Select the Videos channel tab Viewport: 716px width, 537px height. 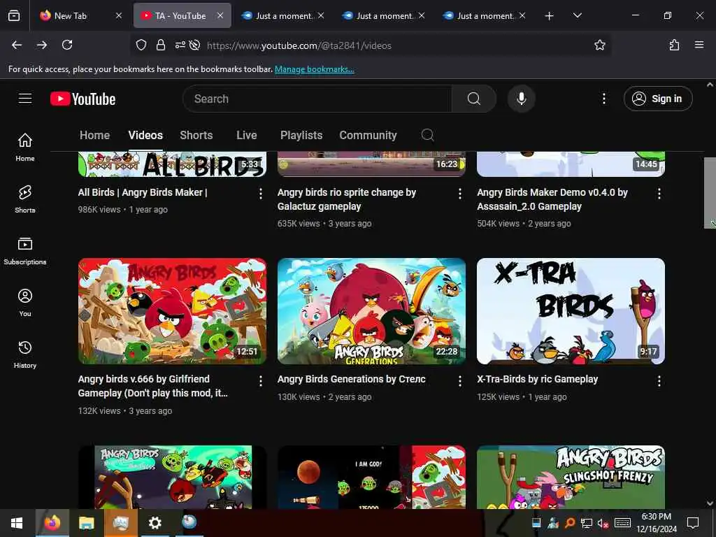point(145,135)
